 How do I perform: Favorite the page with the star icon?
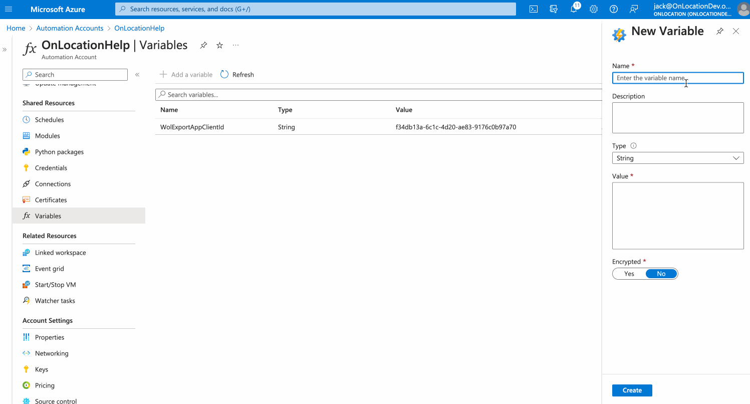coord(219,46)
